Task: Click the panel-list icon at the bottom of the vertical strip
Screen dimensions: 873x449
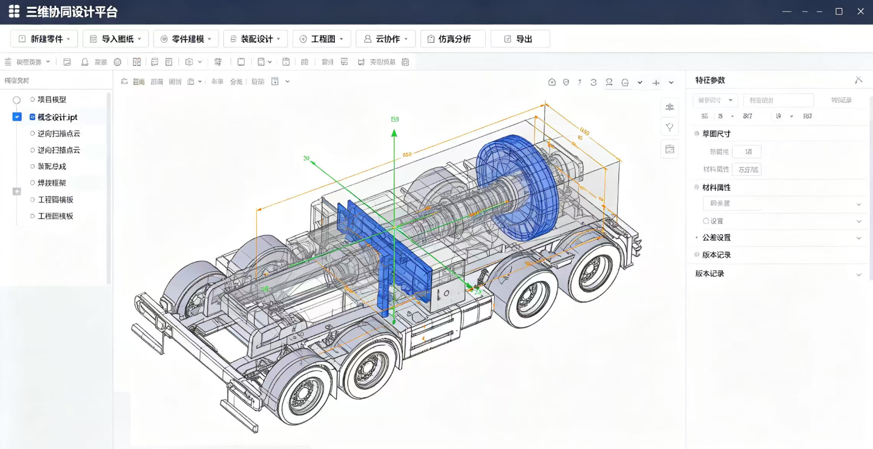Action: pos(670,149)
